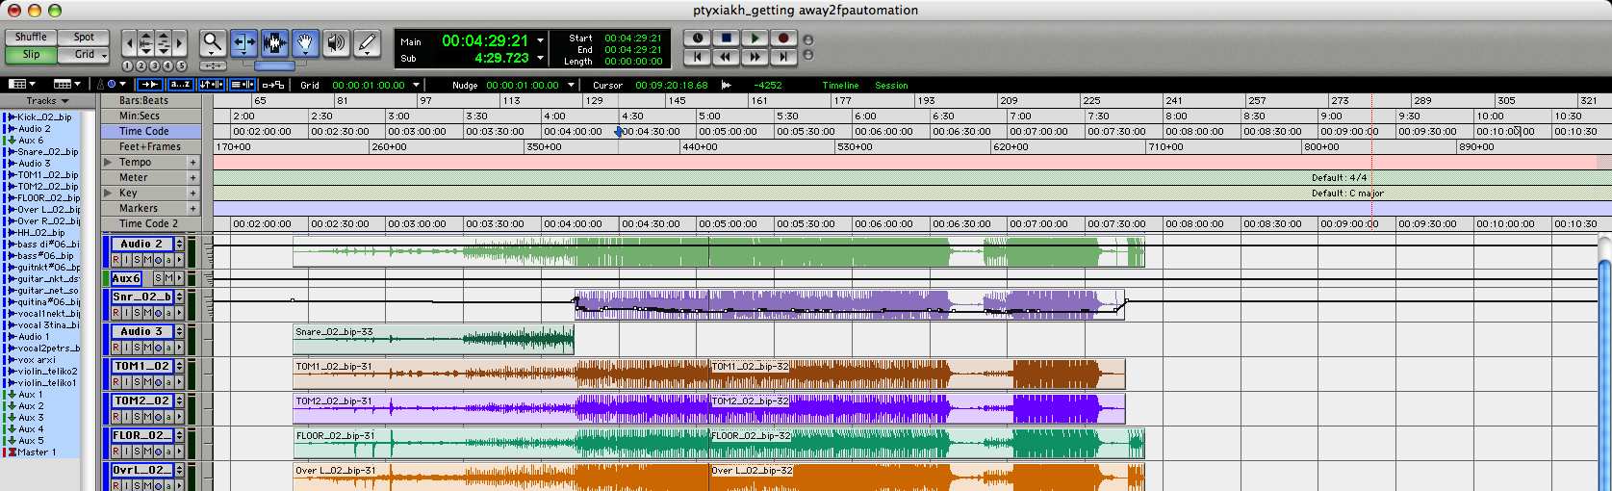Expand the Tempo ruler triangle

(x=108, y=162)
